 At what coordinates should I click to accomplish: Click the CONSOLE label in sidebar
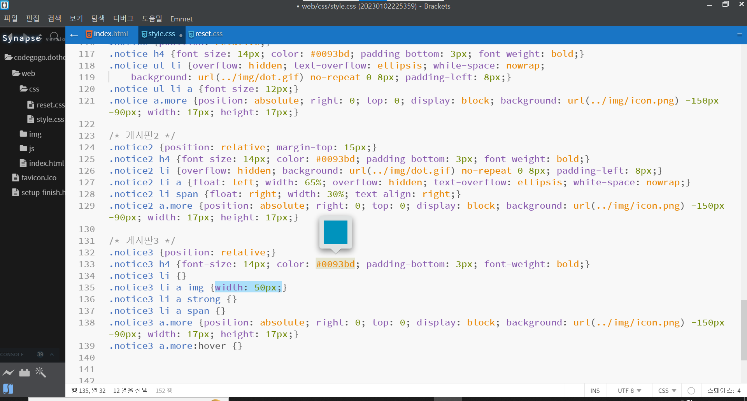(12, 355)
